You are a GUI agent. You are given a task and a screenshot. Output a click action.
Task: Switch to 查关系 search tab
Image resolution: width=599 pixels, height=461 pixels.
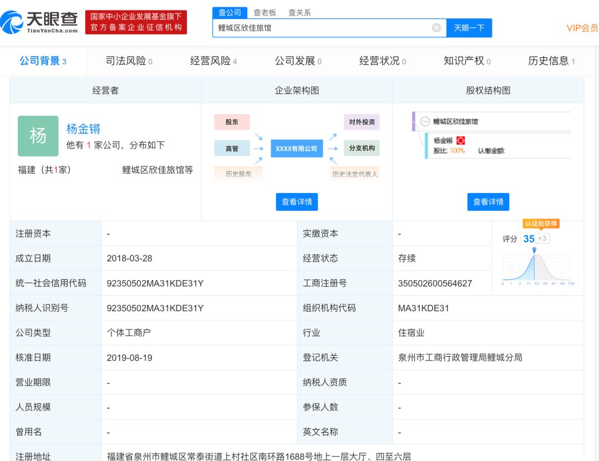point(299,13)
